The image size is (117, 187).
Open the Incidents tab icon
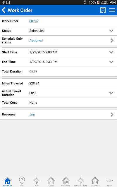point(66,181)
